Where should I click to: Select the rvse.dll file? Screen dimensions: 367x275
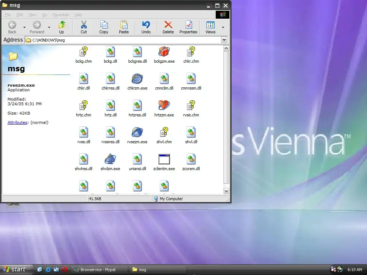pyautogui.click(x=84, y=135)
